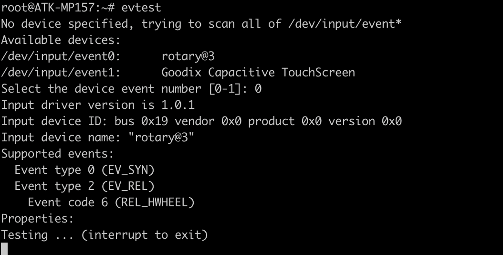The height and width of the screenshot is (255, 503).
Task: Click the terminal cursor block at the bottom
Action: (4, 248)
